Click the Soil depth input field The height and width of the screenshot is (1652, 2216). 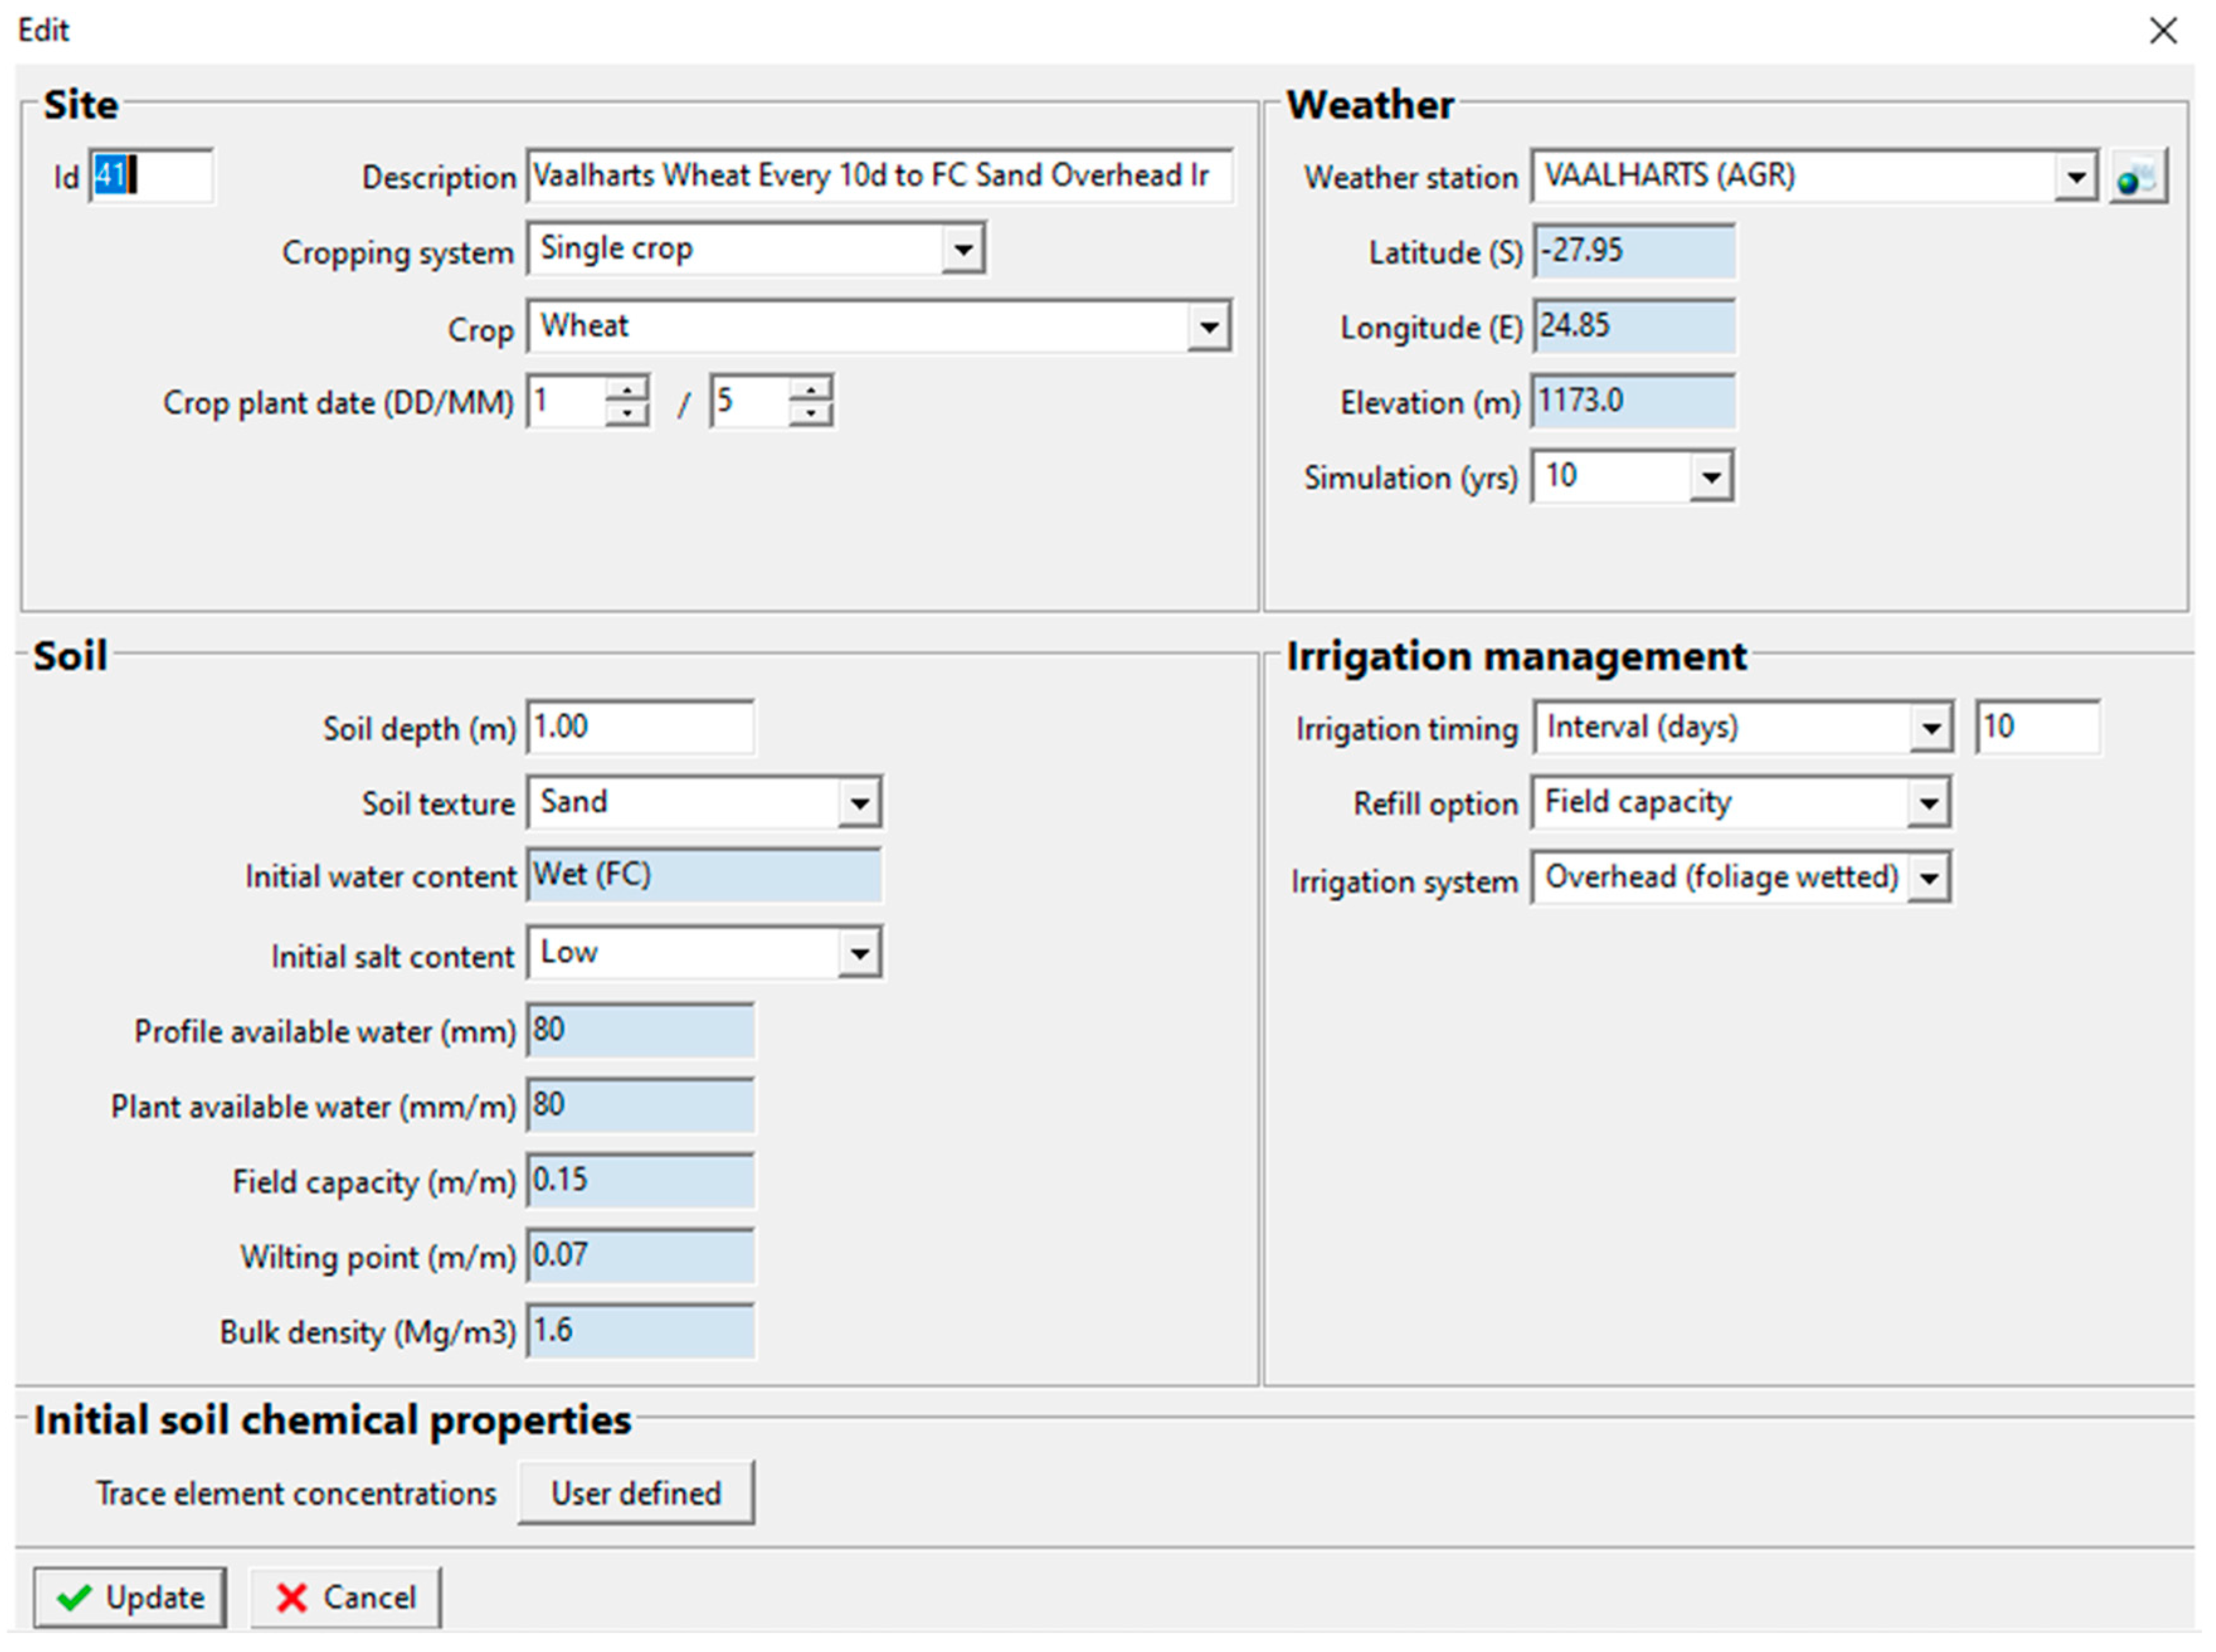(x=640, y=727)
